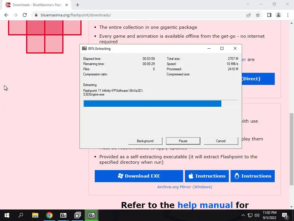Click the 7z icon in dialog title
The image size is (294, 221).
point(84,48)
